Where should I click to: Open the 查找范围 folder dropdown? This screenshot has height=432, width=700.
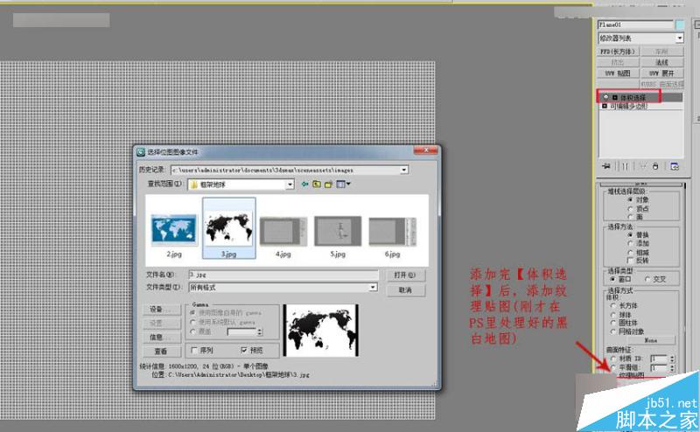pos(290,185)
